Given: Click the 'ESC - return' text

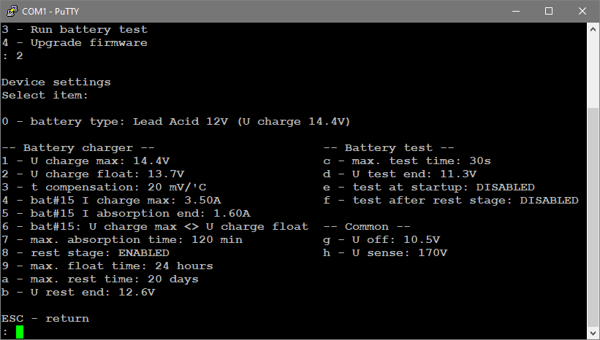Looking at the screenshot, I should tap(45, 319).
